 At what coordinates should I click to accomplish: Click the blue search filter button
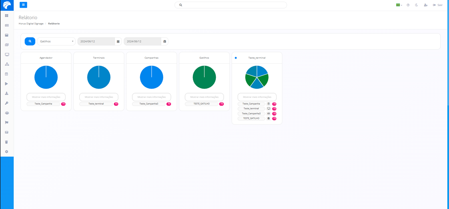(x=30, y=41)
